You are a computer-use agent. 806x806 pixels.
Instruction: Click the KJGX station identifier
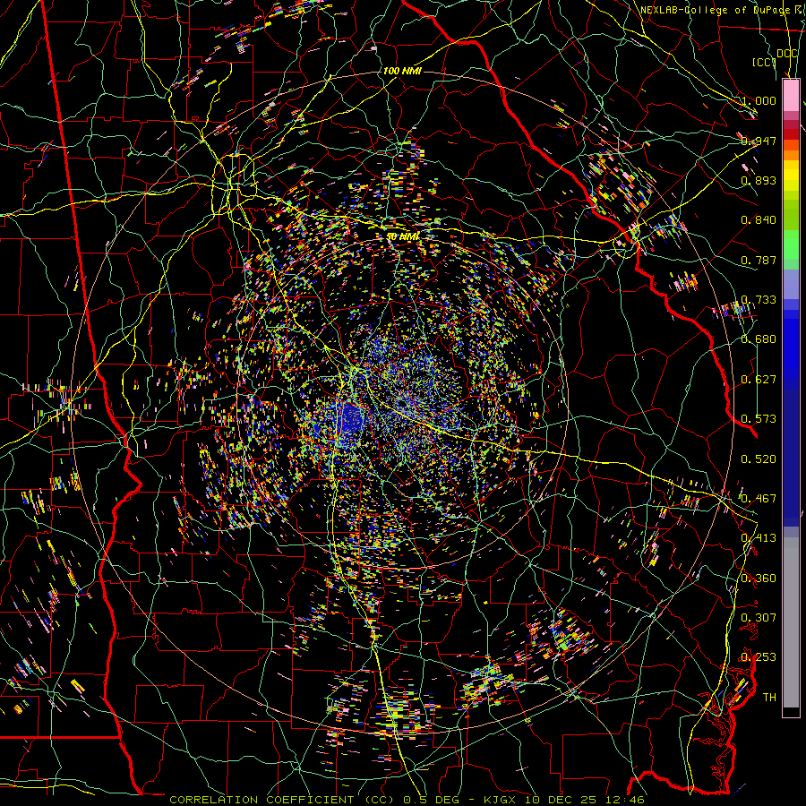(498, 800)
